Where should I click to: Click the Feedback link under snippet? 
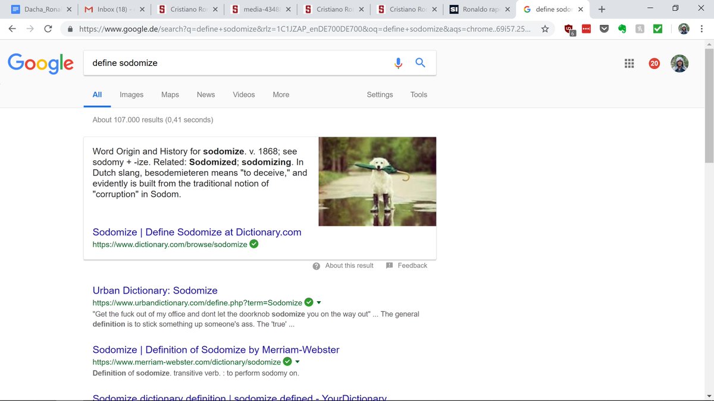[412, 266]
